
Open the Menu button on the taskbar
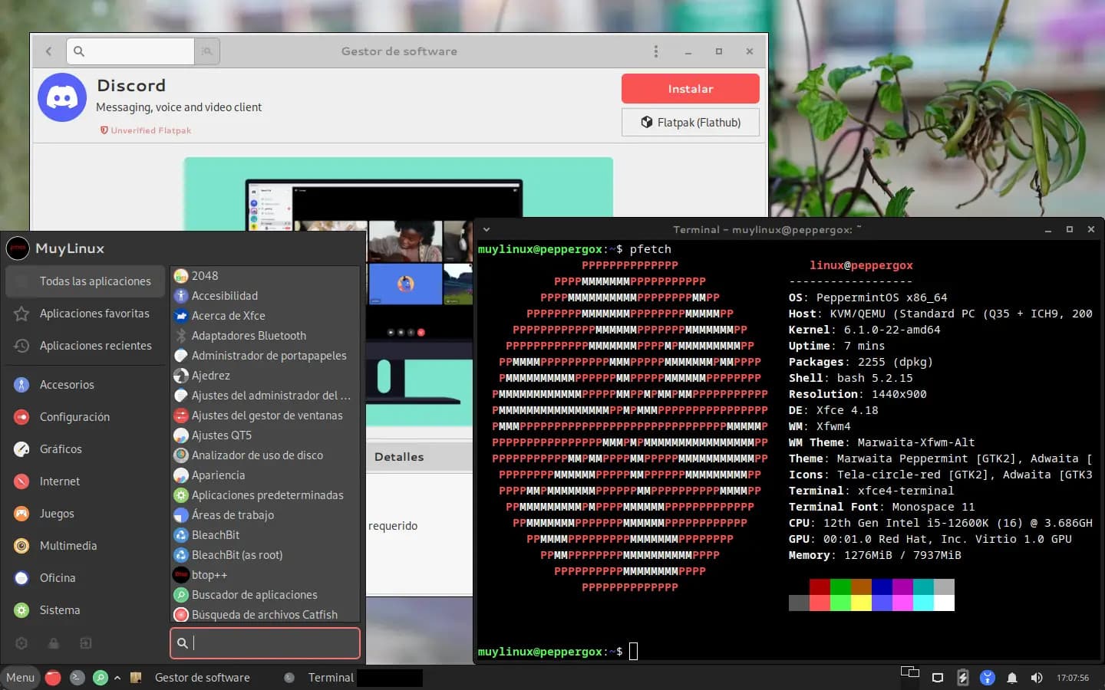point(20,678)
